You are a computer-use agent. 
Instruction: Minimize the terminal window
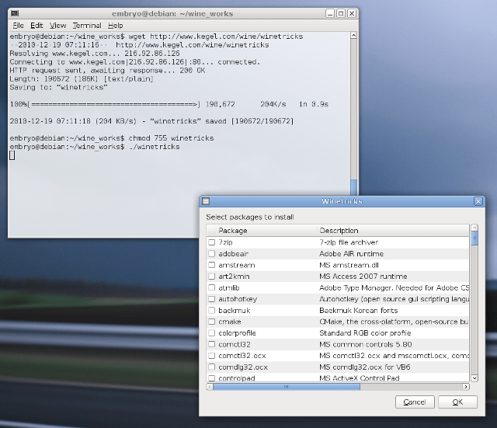point(330,13)
